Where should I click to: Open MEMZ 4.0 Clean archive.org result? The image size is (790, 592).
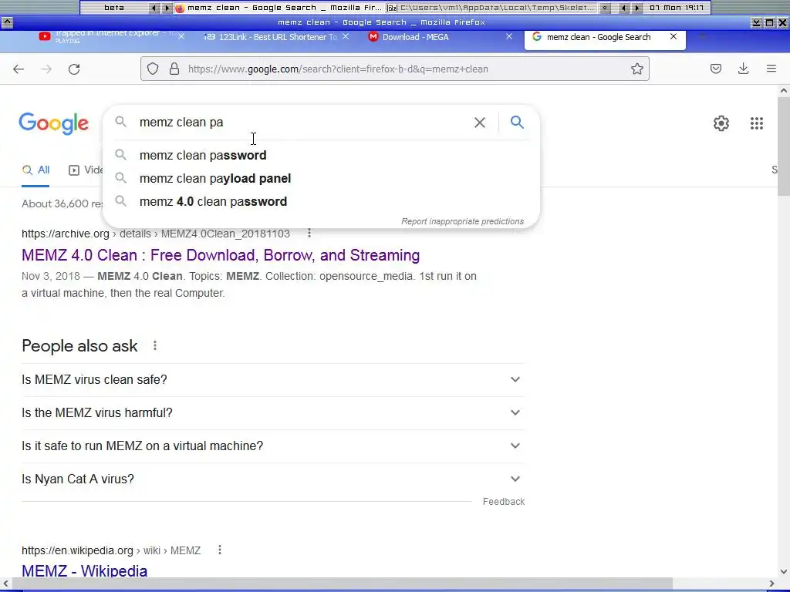point(221,255)
